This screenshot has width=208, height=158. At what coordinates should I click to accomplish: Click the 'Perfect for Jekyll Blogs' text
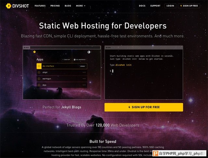point(62,107)
